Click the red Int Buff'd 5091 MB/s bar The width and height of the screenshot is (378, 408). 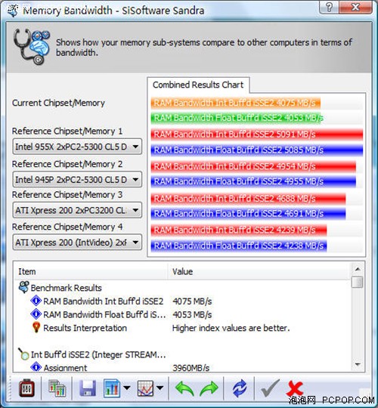(x=257, y=134)
